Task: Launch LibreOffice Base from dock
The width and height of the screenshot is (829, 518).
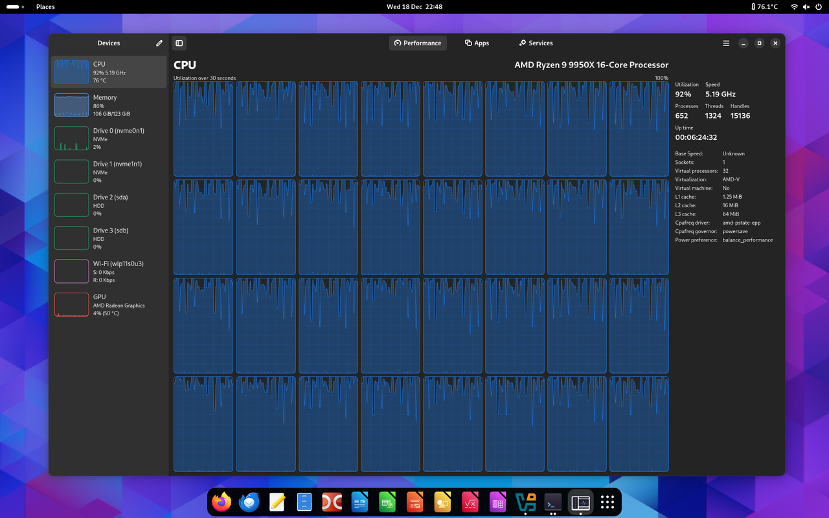Action: click(x=497, y=502)
